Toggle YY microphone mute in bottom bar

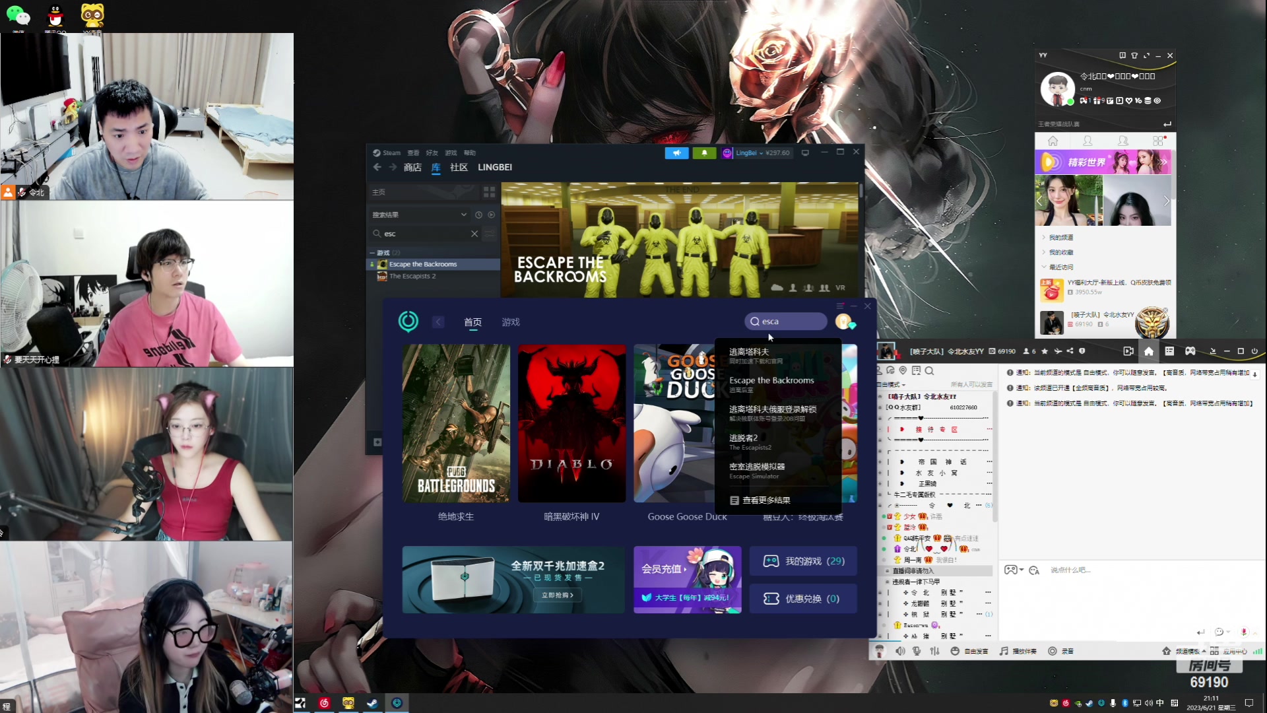917,651
